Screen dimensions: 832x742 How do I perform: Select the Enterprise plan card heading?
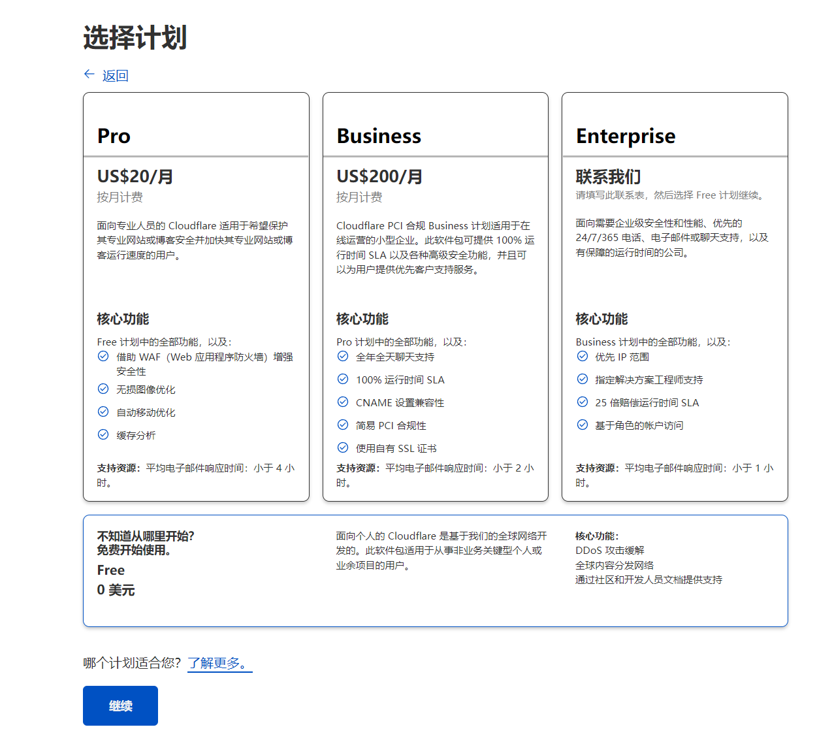click(626, 136)
